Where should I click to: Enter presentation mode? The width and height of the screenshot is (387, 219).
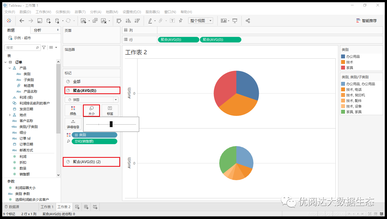pyautogui.click(x=235, y=21)
